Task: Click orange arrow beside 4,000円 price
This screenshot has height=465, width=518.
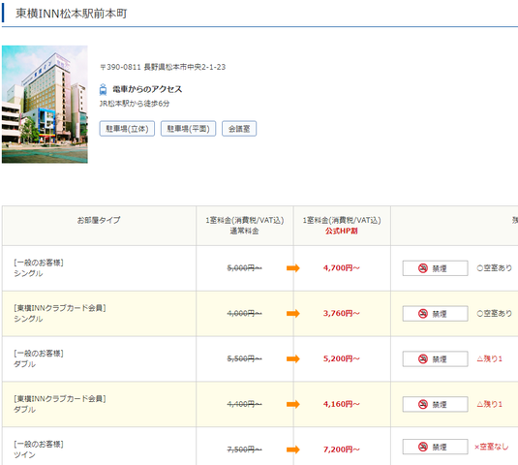Action: click(x=293, y=313)
